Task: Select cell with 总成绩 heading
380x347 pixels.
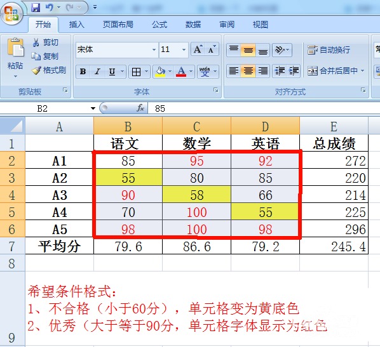Action: coord(334,143)
